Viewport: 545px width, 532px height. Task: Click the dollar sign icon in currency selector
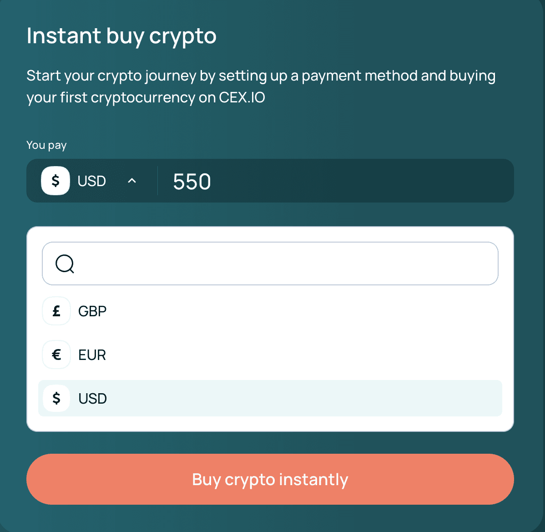tap(56, 181)
